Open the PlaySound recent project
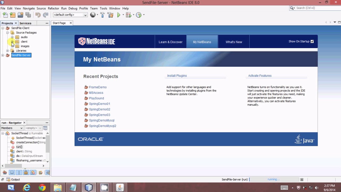341x192 pixels. pyautogui.click(x=96, y=98)
